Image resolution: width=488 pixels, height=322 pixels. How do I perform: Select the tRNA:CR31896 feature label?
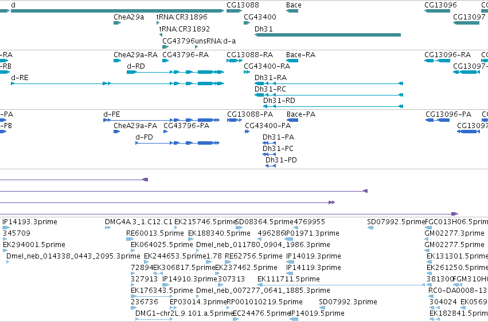(182, 17)
